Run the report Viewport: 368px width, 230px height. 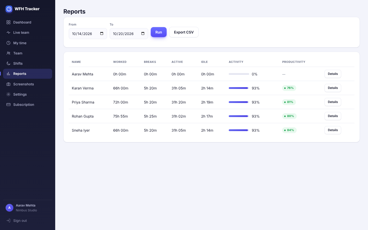point(159,32)
